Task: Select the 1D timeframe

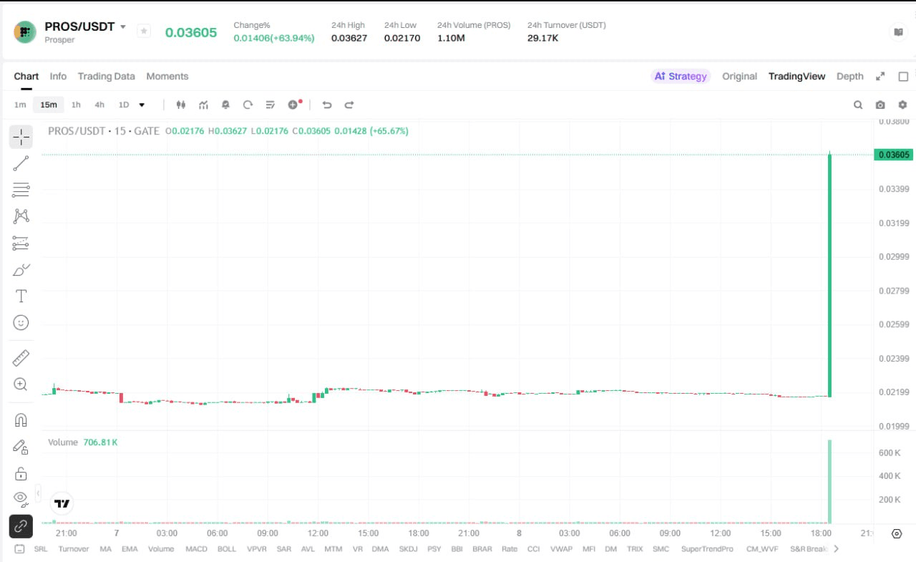Action: point(124,105)
